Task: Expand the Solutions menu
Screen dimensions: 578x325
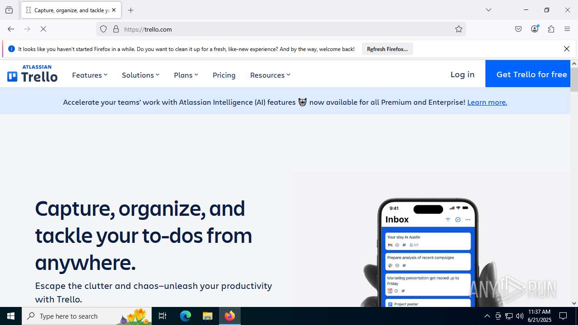Action: [140, 75]
